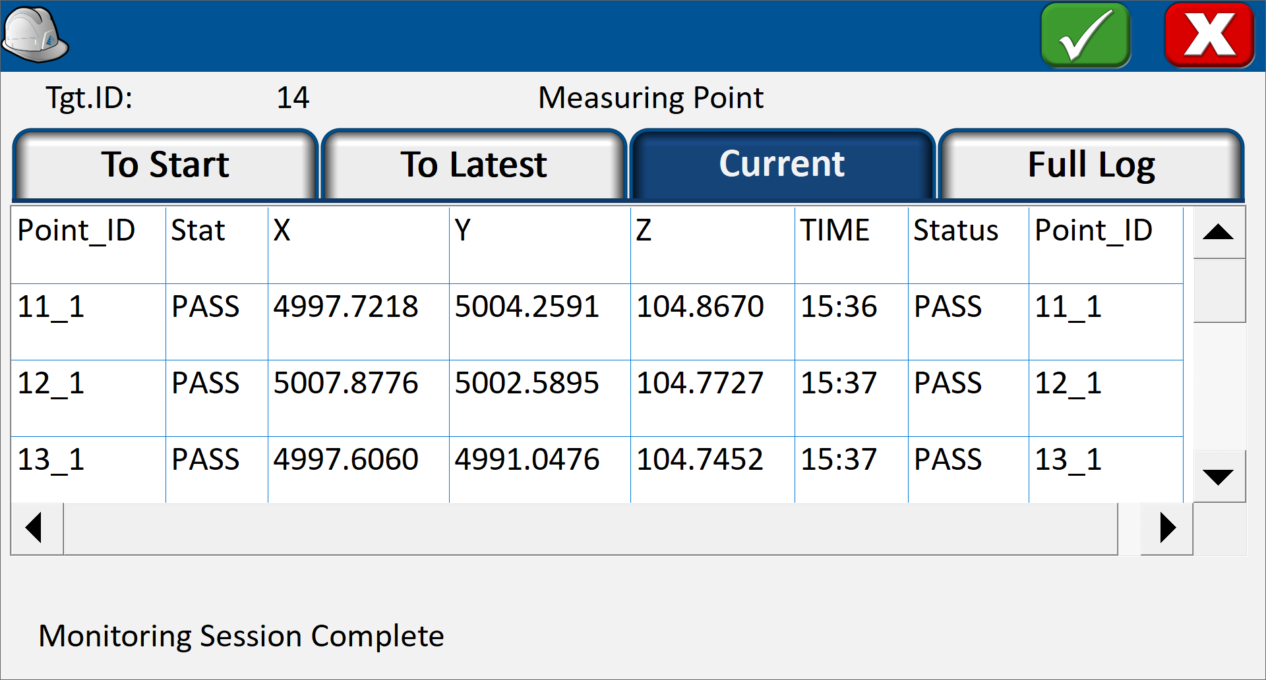Click Y value 5002.5895

click(x=540, y=398)
